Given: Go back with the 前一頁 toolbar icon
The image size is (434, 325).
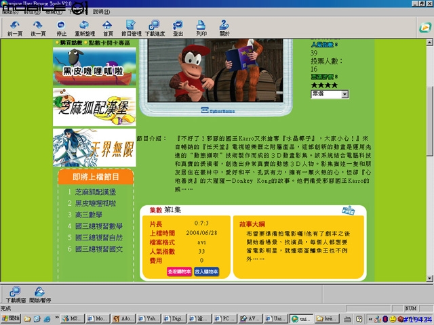Looking at the screenshot, I should pos(15,28).
